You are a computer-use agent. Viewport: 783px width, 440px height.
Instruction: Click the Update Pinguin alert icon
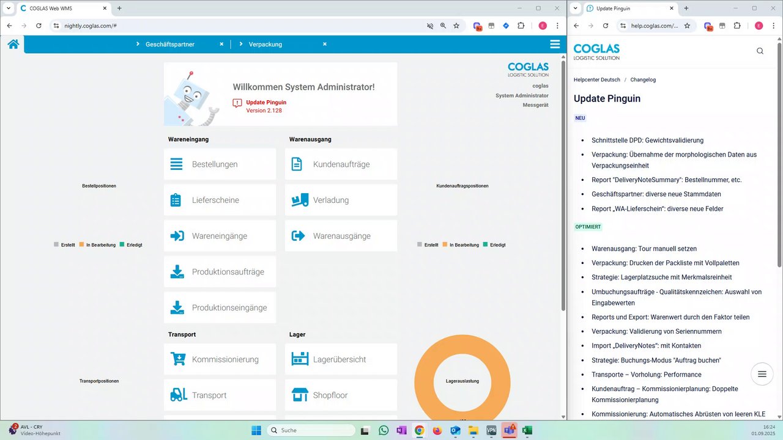click(237, 103)
